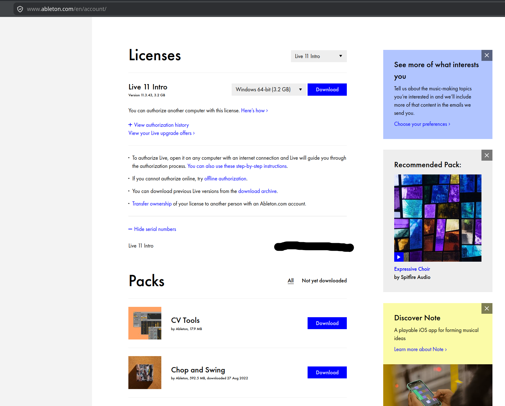505x406 pixels.
Task: Open the Chop and Swing pack thumbnail
Action: [145, 372]
